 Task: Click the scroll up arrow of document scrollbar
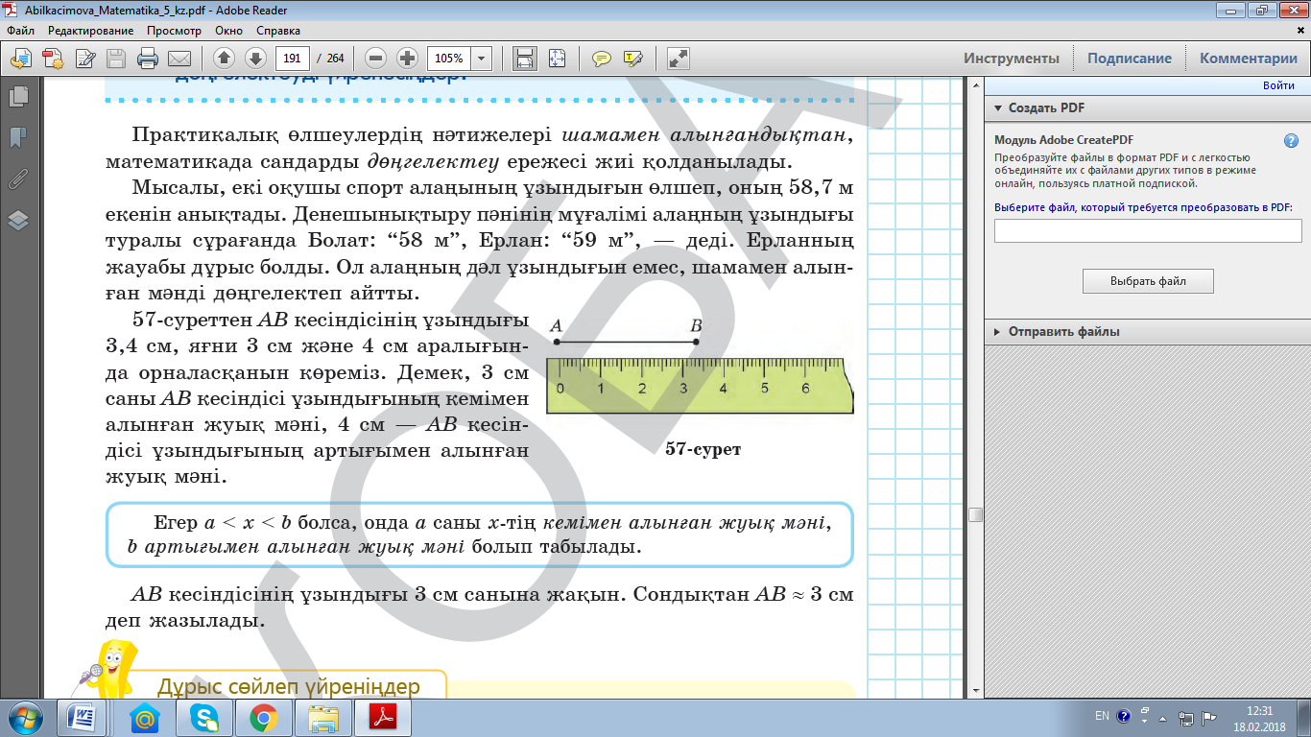(975, 85)
